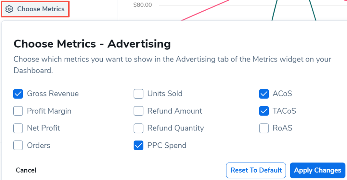Apply Changes to the metrics selection
Image resolution: width=347 pixels, height=180 pixels.
pyautogui.click(x=317, y=170)
